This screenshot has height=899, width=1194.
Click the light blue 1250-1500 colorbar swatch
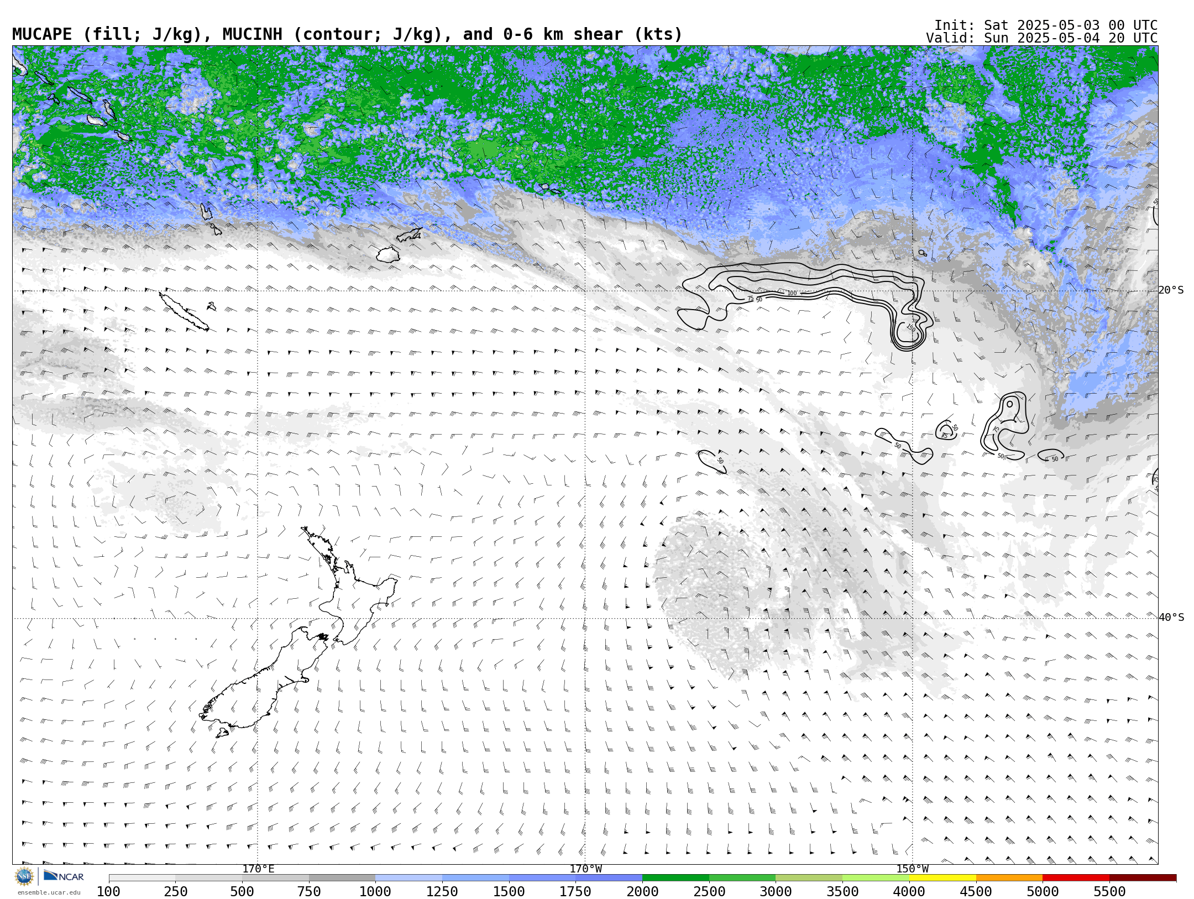[x=476, y=878]
